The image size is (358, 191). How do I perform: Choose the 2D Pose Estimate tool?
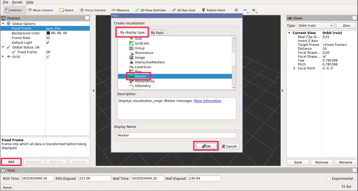(x=151, y=10)
